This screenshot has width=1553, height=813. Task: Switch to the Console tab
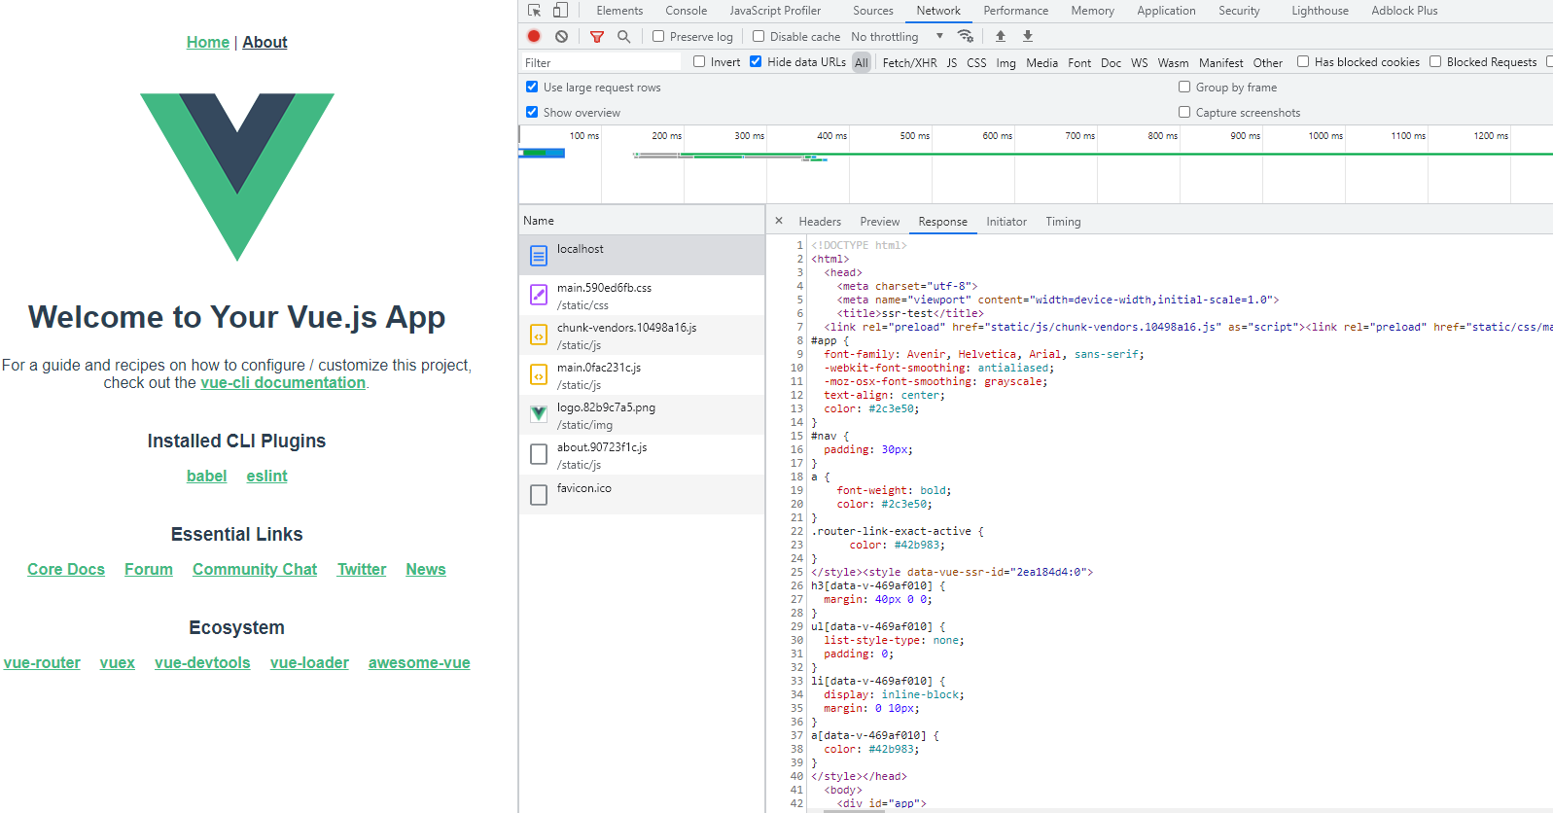[686, 11]
